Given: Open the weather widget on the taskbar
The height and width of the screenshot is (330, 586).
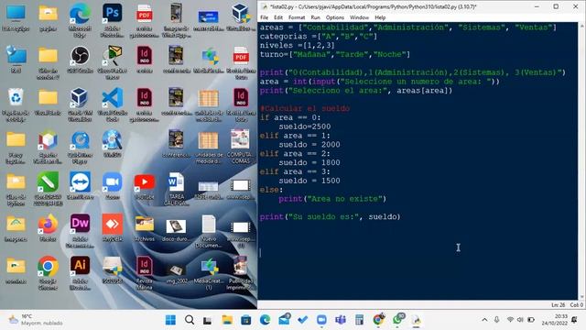Looking at the screenshot, I should point(36,320).
